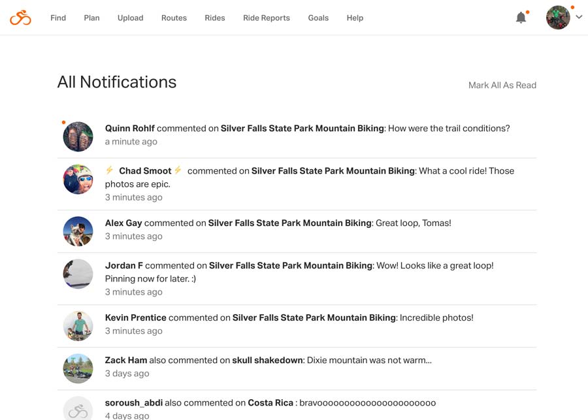This screenshot has height=420, width=588.
Task: Open the notifications bell icon
Action: [521, 18]
